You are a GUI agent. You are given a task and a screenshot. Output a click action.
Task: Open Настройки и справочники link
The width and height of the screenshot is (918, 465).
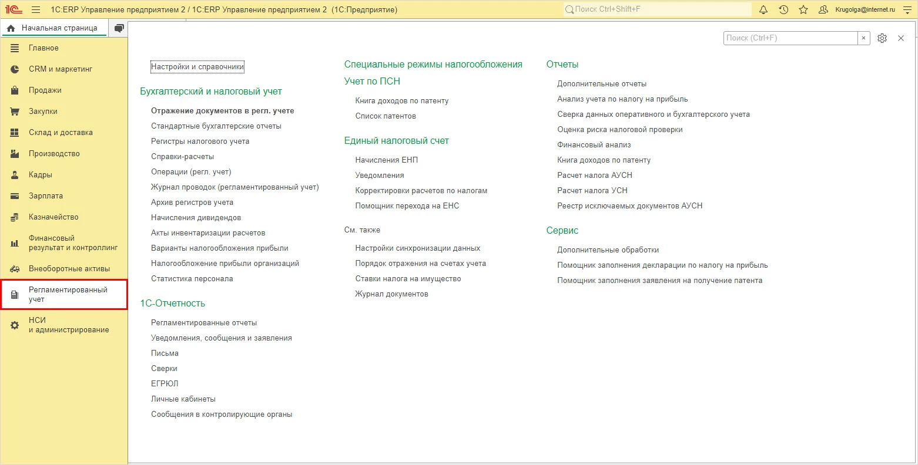pyautogui.click(x=197, y=67)
